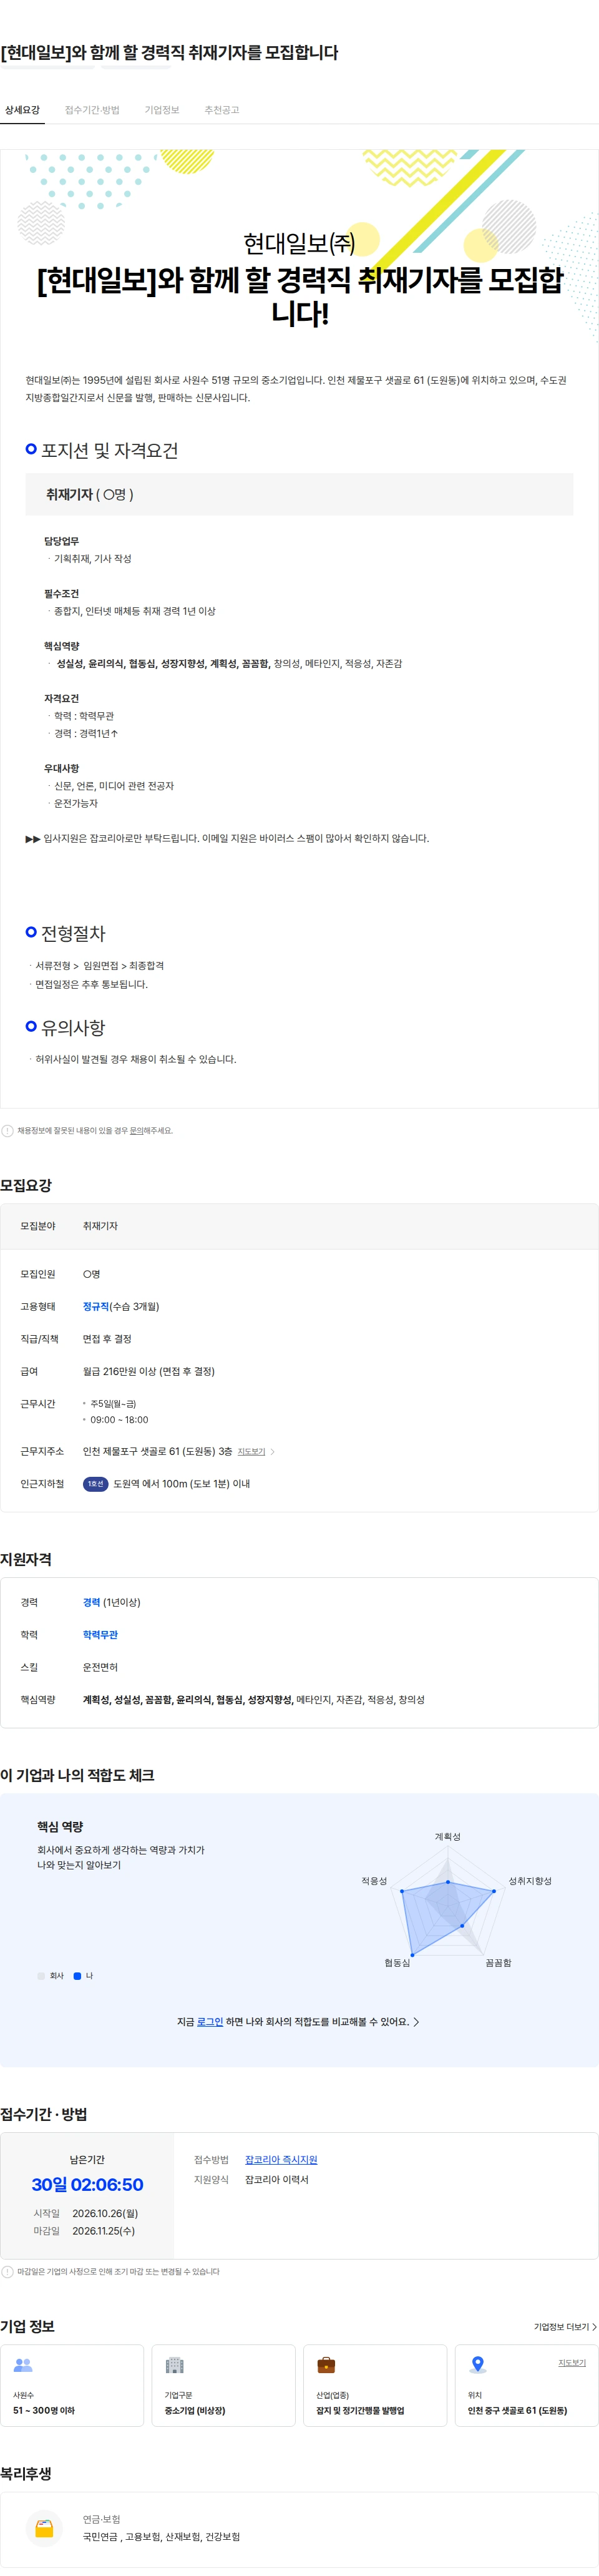Click the 취재기자 ( ○명 ) position header
The width and height of the screenshot is (599, 2576).
click(x=299, y=495)
